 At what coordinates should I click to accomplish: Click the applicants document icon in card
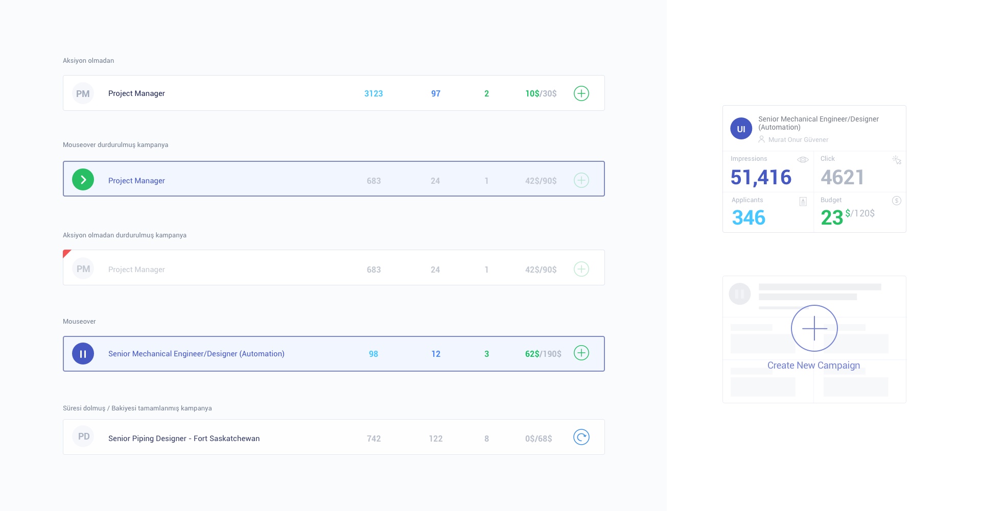click(x=803, y=202)
